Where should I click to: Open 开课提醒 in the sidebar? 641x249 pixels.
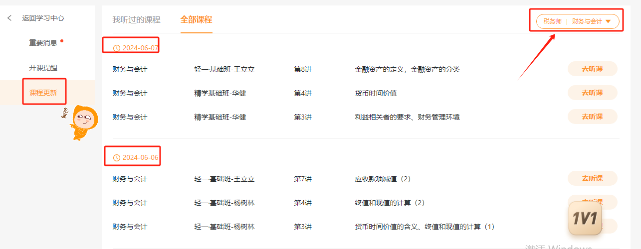[43, 68]
